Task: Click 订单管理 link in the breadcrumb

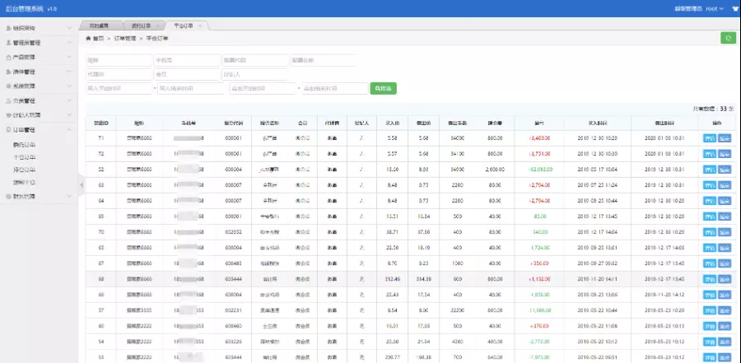Action: pyautogui.click(x=125, y=38)
